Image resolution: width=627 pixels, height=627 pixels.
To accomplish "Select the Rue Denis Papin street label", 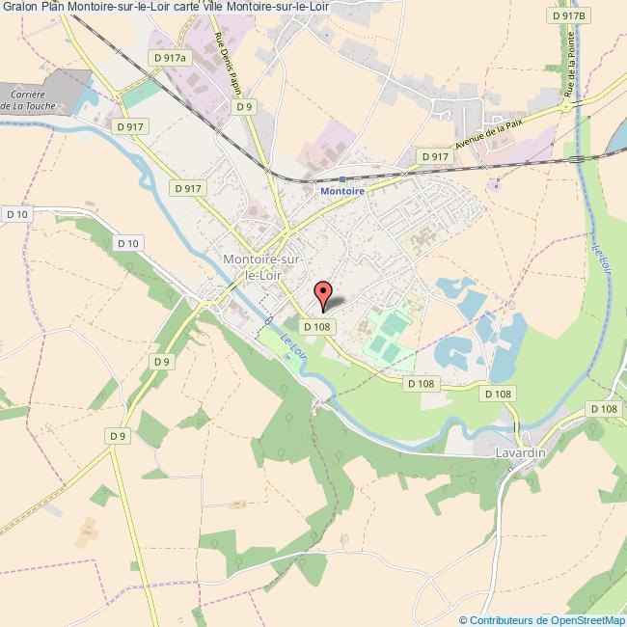I will (228, 64).
